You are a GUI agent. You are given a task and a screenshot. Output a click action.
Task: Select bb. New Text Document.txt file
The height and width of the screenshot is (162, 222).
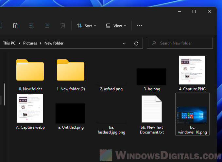(x=151, y=109)
